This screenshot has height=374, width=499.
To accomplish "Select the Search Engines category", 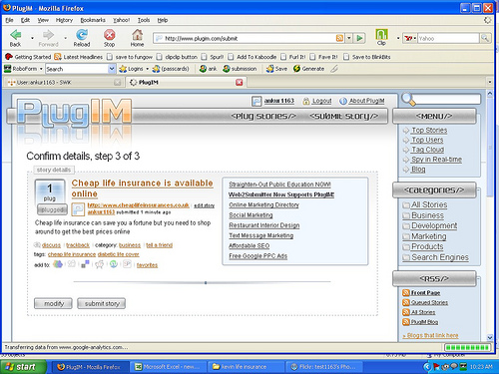I will pyautogui.click(x=440, y=257).
